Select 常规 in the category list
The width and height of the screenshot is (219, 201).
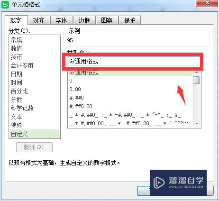[35, 40]
